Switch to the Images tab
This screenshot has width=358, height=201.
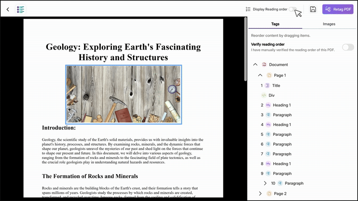[x=329, y=24]
